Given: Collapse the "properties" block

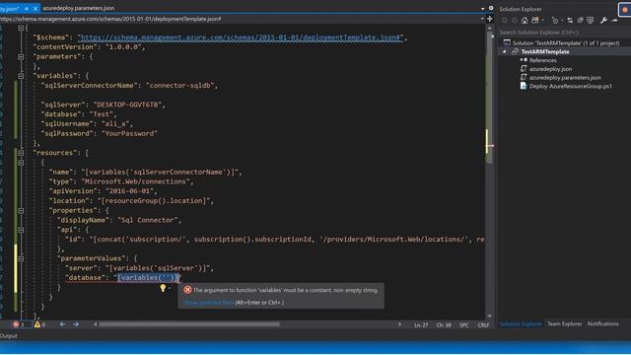Looking at the screenshot, I should coord(21,210).
